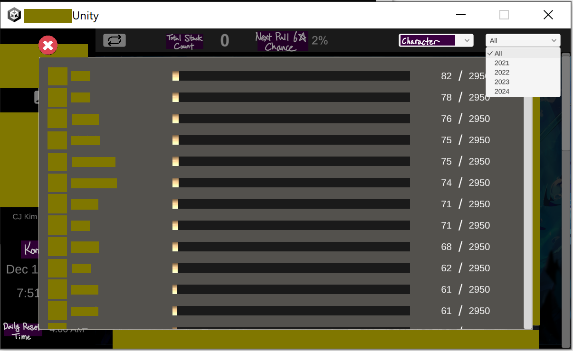Screen dimensions: 573x351
Task: Choose 2024 from the year filter list
Action: pos(502,92)
